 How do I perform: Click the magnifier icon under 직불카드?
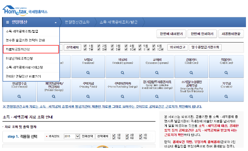226,72
